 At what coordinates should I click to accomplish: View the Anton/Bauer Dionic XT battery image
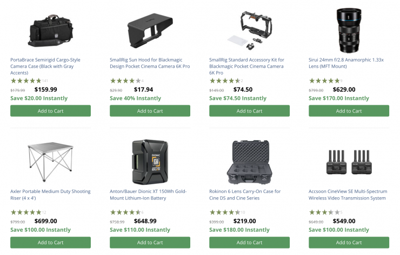(x=150, y=162)
